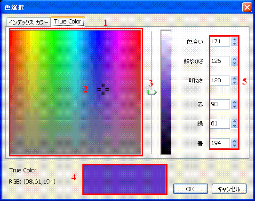
Task: Select the True Color tab
Action: click(x=68, y=22)
